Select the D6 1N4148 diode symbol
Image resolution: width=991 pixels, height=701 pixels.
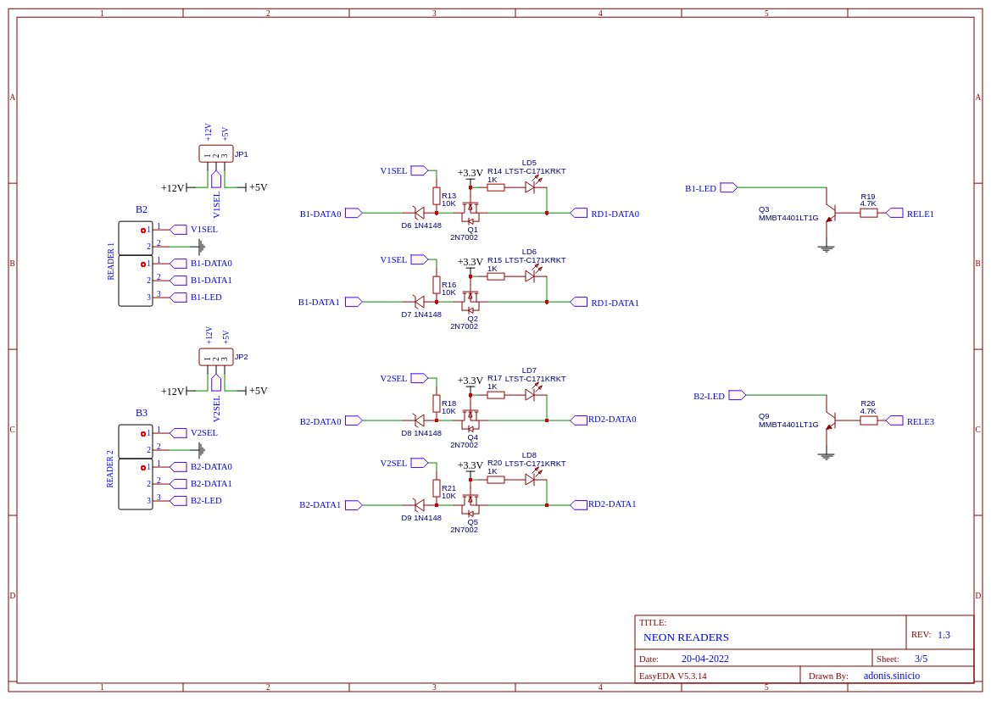(419, 213)
